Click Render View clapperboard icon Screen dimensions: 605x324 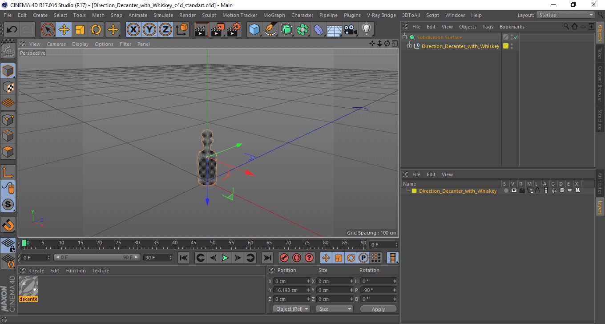pyautogui.click(x=202, y=30)
